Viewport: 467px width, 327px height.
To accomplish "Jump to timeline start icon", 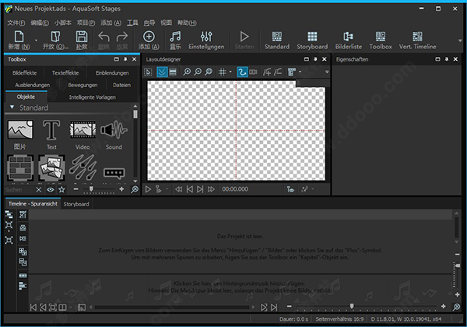I will point(33,308).
